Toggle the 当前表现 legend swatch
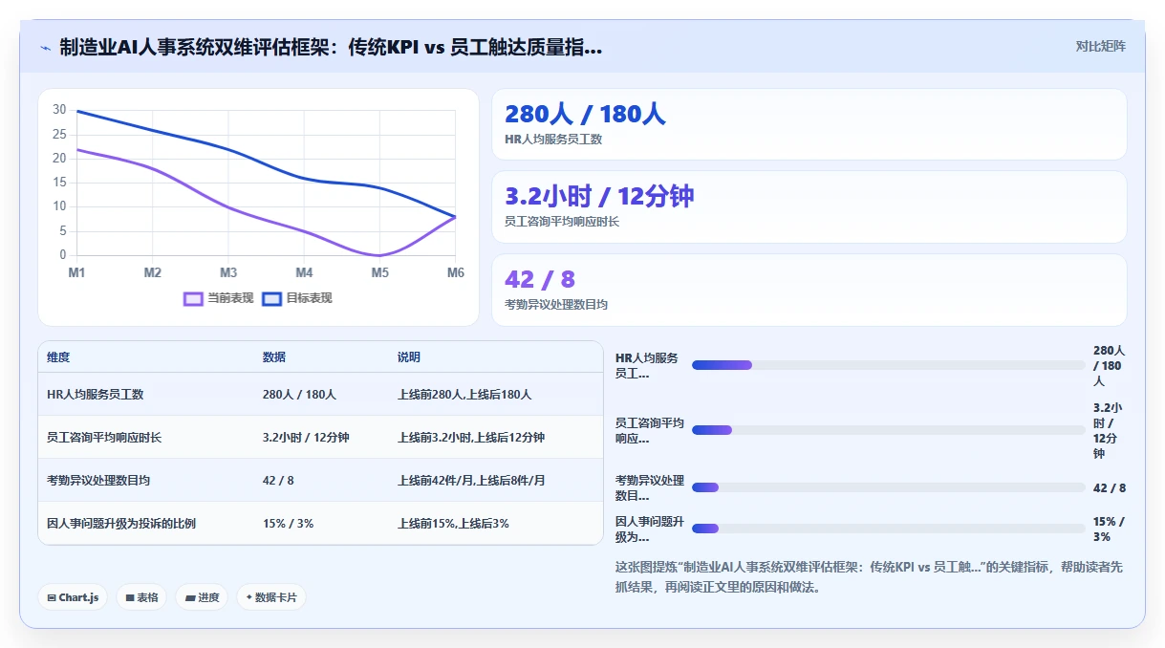This screenshot has height=648, width=1165. (x=193, y=299)
